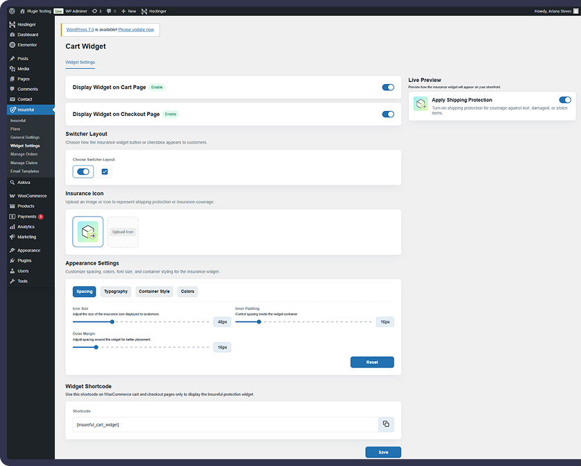The image size is (581, 466).
Task: Click the Pages sidebar icon
Action: [x=12, y=79]
